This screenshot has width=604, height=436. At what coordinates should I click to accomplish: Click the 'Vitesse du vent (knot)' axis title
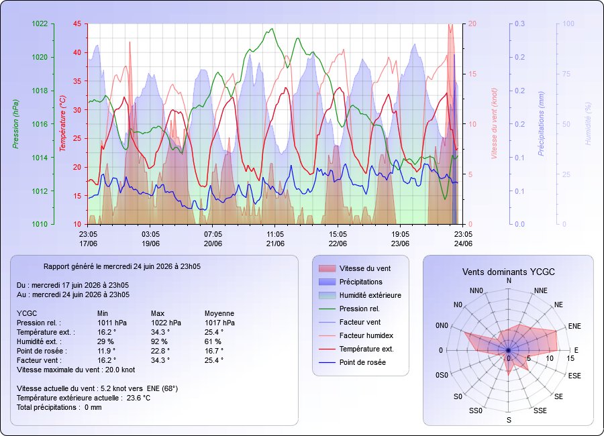click(494, 123)
